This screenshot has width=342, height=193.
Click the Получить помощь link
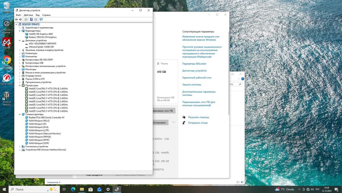coord(198,117)
